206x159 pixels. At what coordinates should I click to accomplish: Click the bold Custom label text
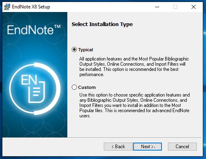click(x=87, y=87)
